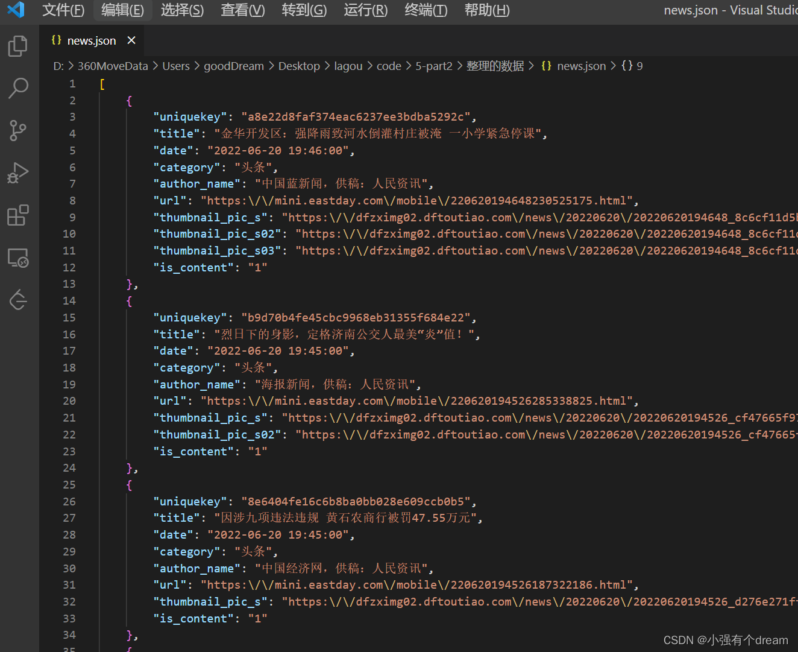Screen dimensions: 798x652
Task: Open the 选择(S) menu
Action: 183,10
